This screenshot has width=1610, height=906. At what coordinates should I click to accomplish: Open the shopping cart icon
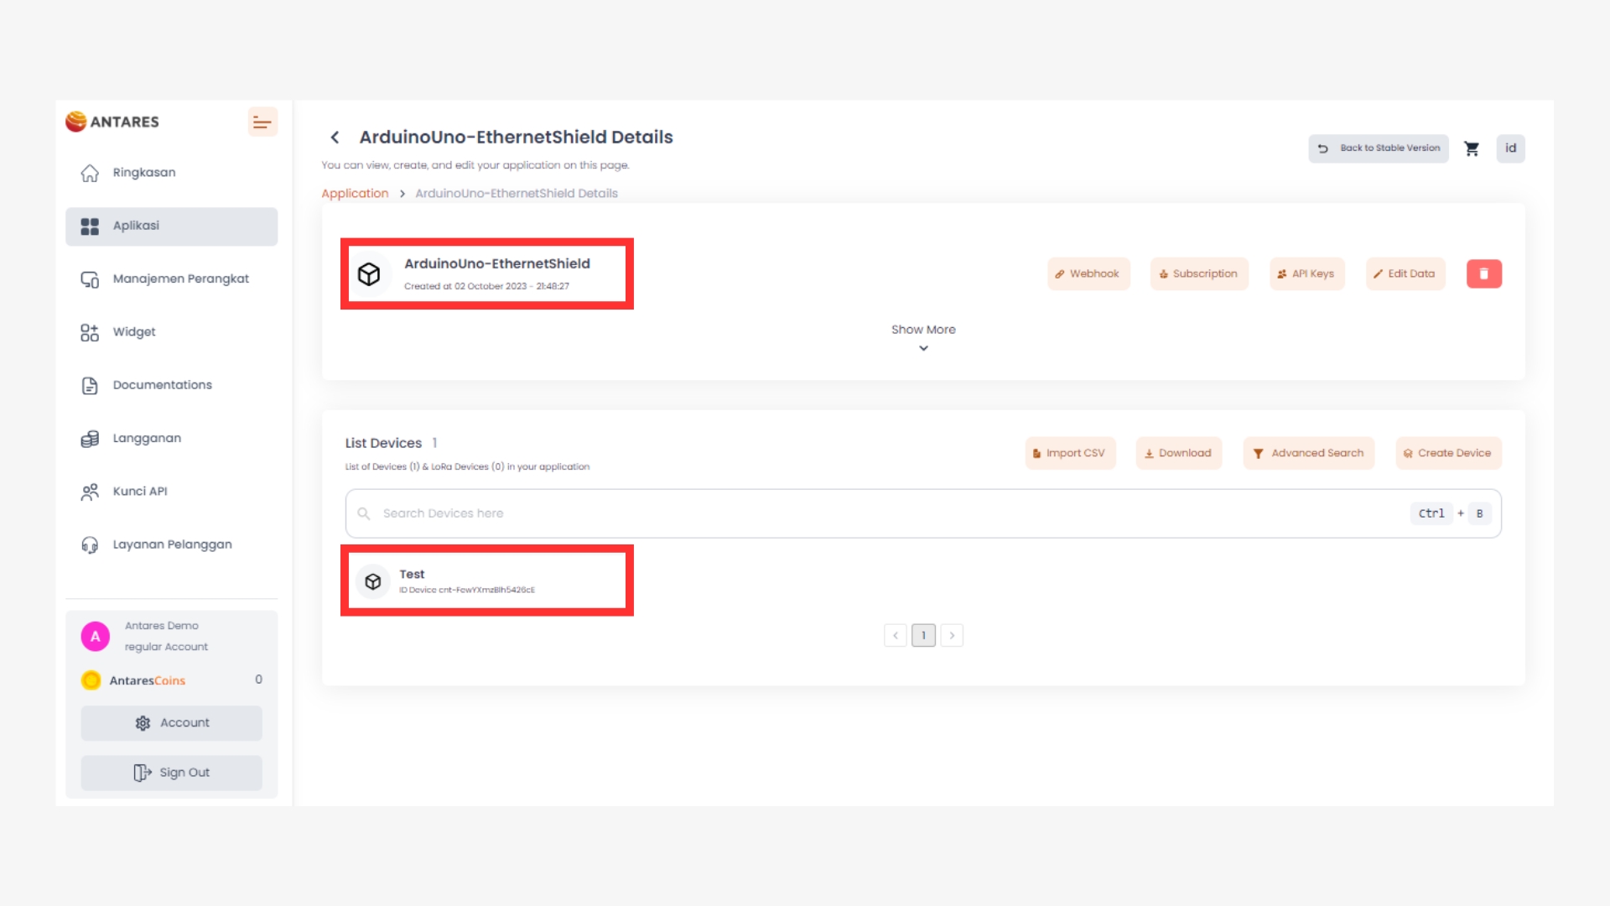(1472, 148)
